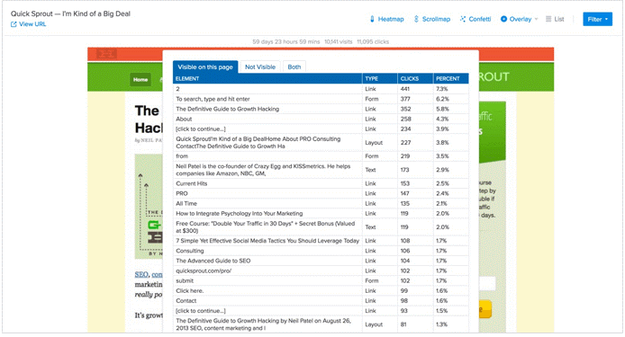Switch to Scrollmap view
The height and width of the screenshot is (337, 625).
pyautogui.click(x=432, y=19)
